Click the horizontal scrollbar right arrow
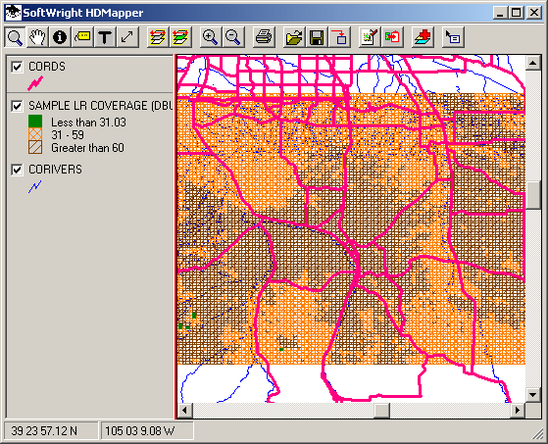 (518, 410)
